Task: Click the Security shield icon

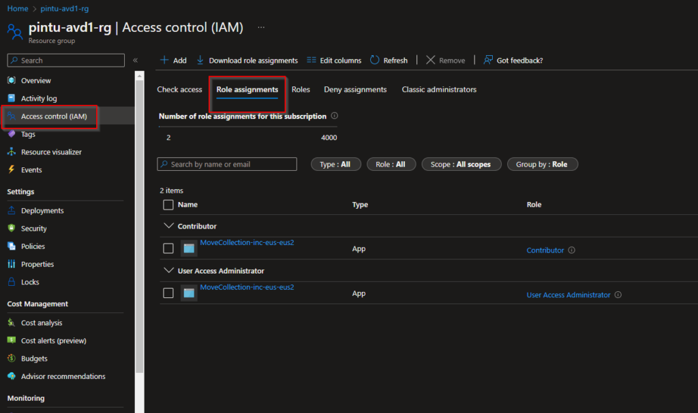Action: pos(12,228)
